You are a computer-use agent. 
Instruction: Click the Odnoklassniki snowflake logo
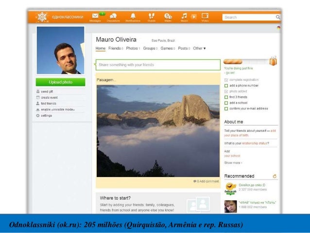(x=42, y=17)
